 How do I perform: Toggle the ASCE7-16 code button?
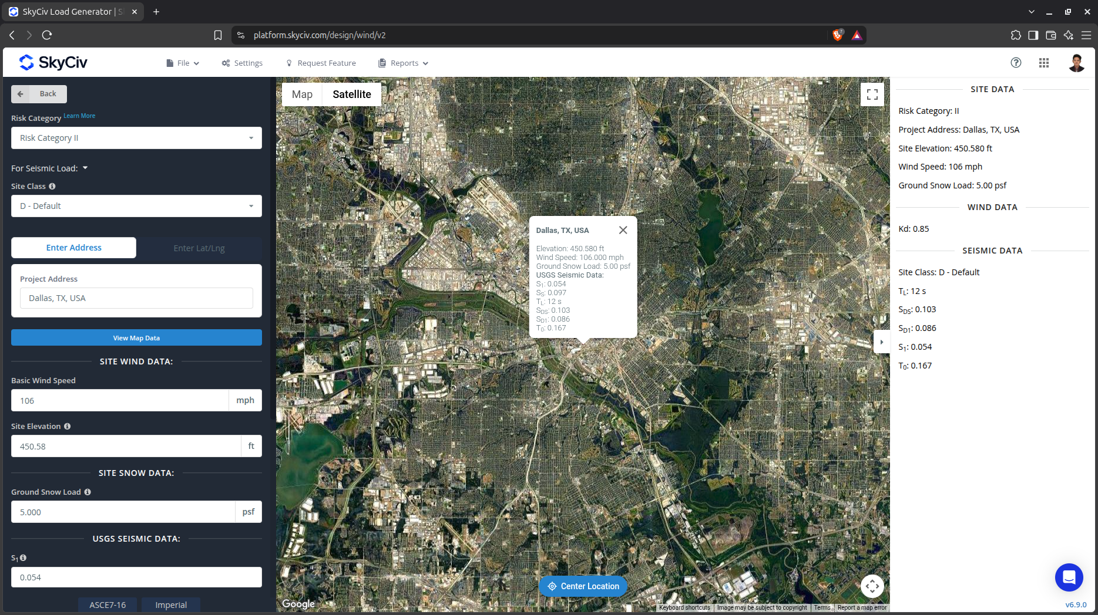(x=108, y=605)
